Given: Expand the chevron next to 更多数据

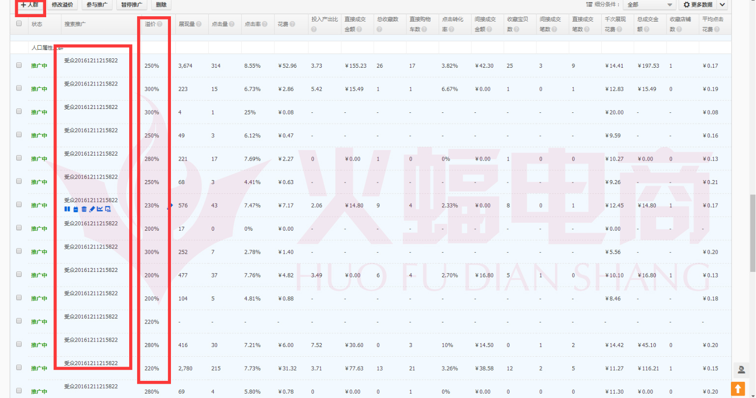Looking at the screenshot, I should (x=722, y=4).
